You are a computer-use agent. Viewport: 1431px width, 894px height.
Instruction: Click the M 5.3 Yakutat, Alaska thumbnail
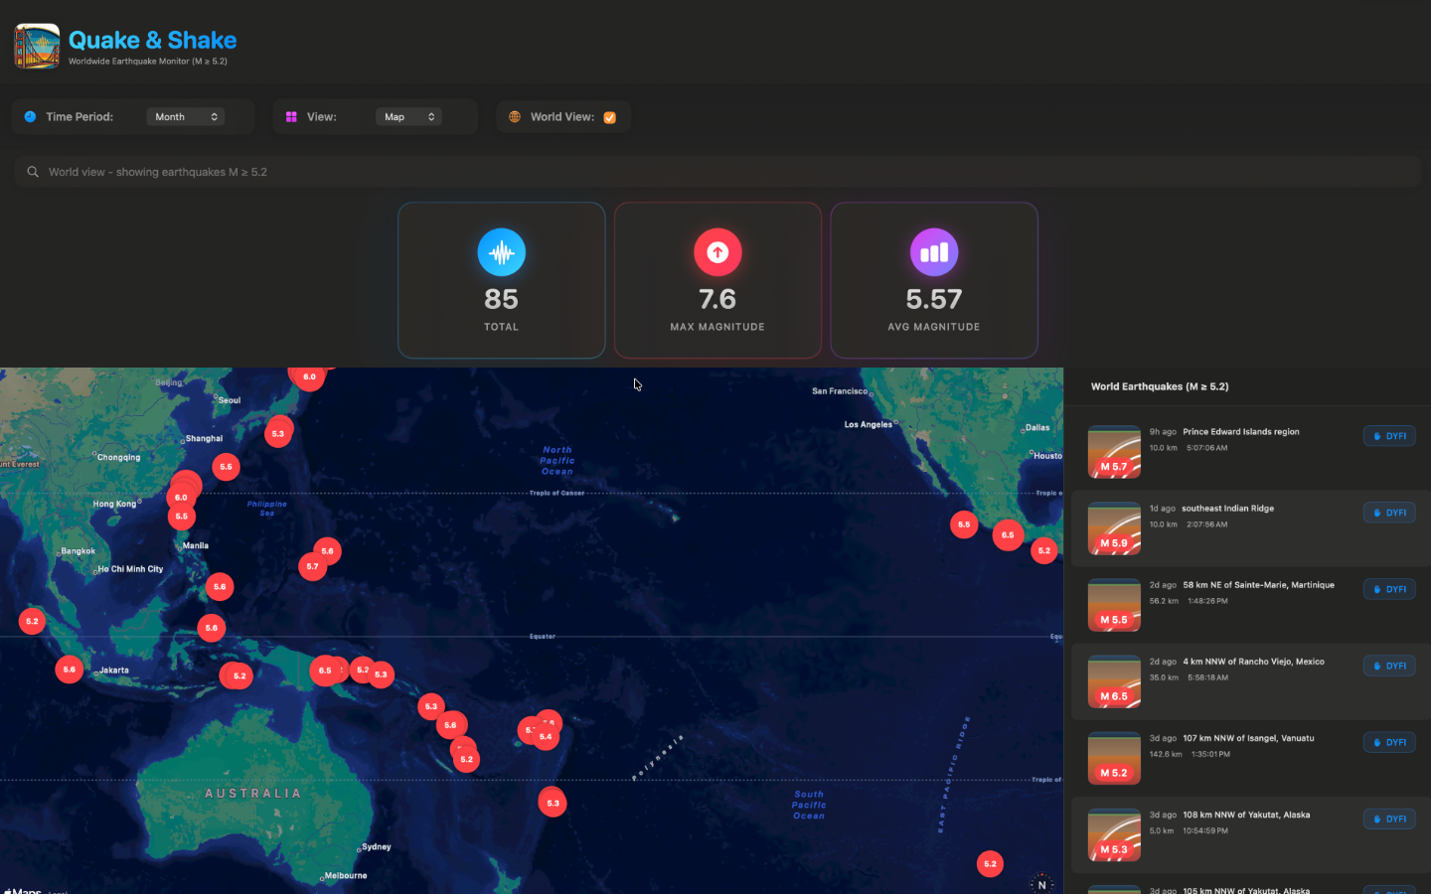(x=1114, y=834)
